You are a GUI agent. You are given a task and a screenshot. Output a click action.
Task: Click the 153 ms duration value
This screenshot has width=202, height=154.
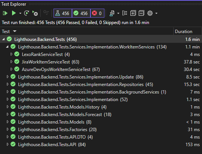[x=193, y=145]
